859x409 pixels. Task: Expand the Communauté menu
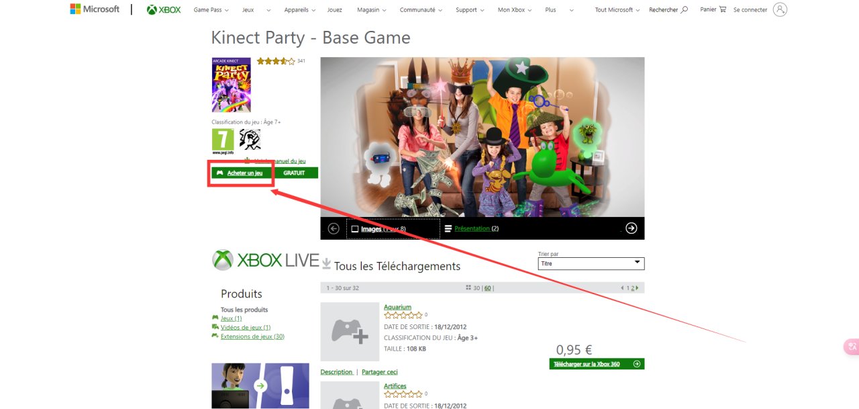pos(421,10)
